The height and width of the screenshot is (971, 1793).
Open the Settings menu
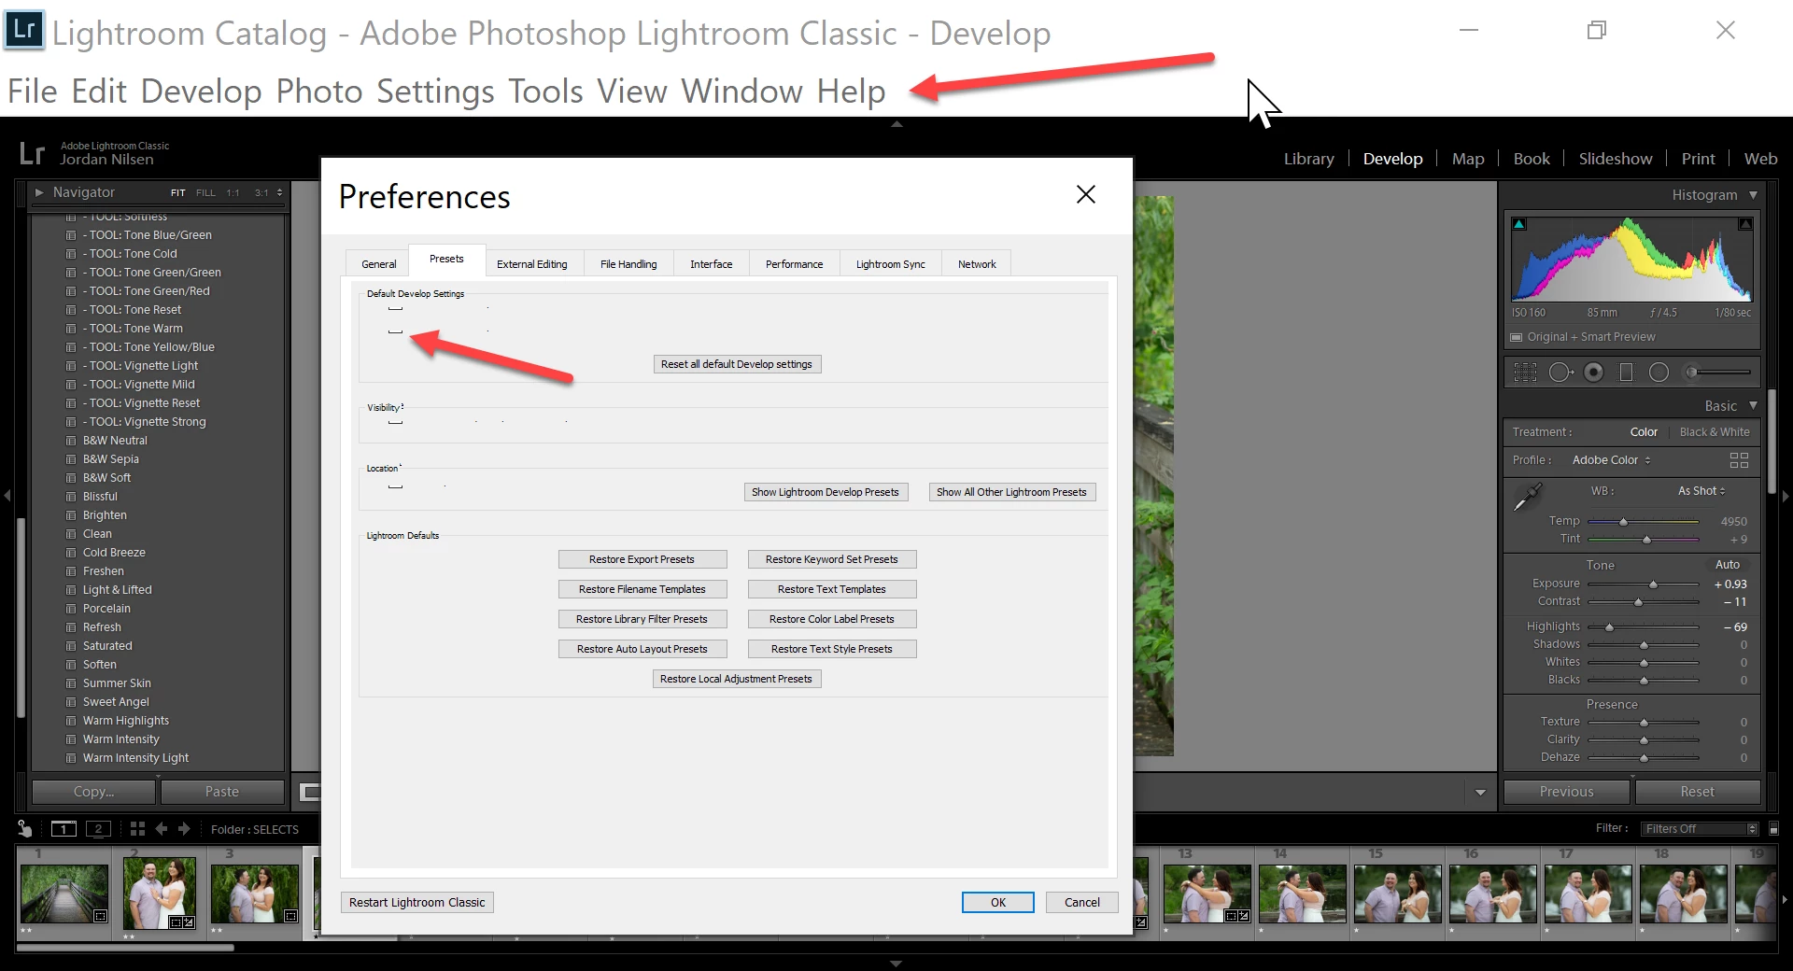(x=435, y=91)
